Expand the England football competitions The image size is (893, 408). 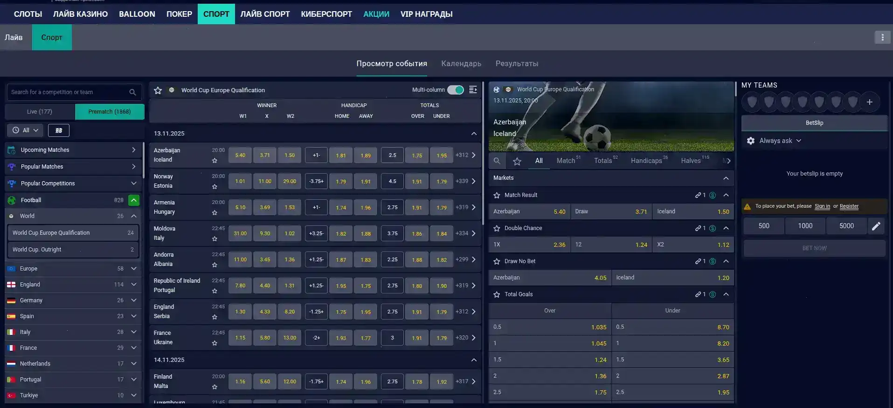coord(134,285)
